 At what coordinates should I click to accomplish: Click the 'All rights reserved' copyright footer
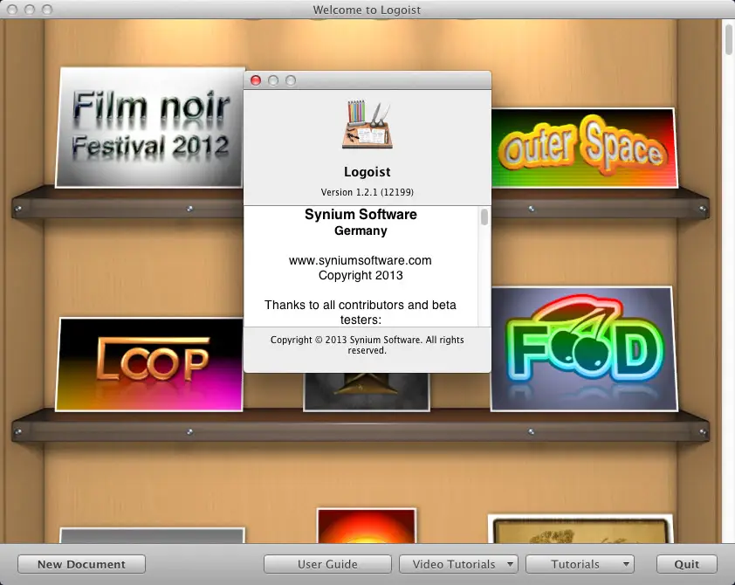[367, 345]
